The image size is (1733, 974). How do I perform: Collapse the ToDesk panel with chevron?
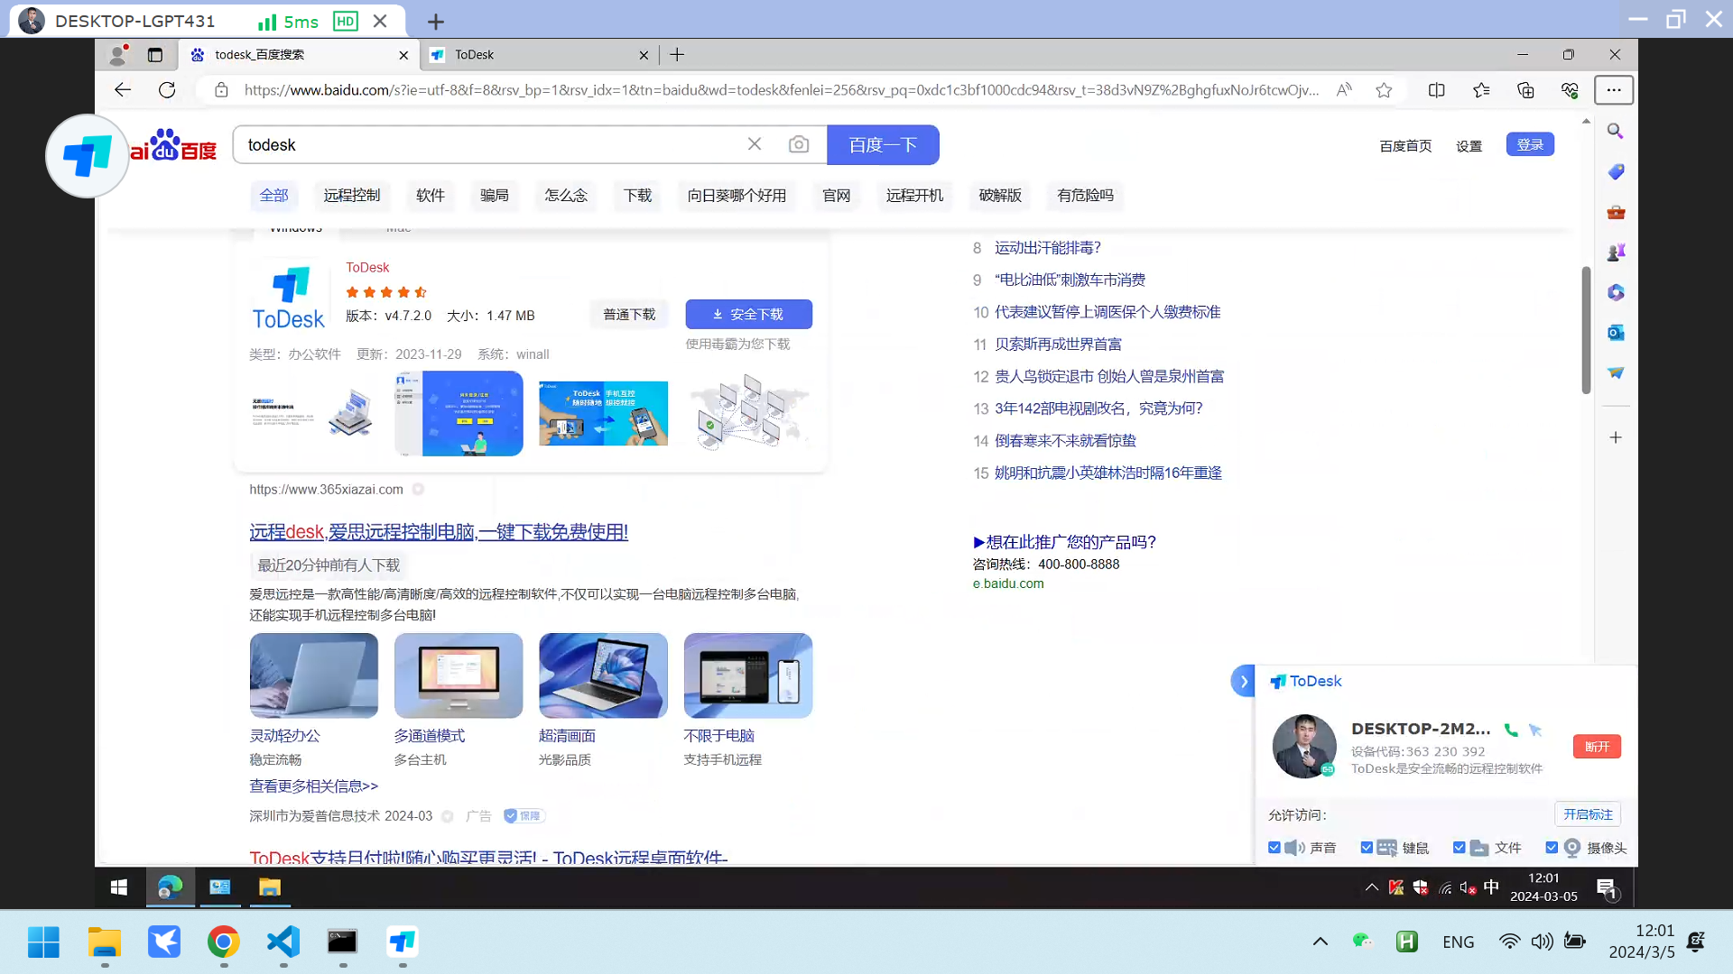click(x=1243, y=681)
